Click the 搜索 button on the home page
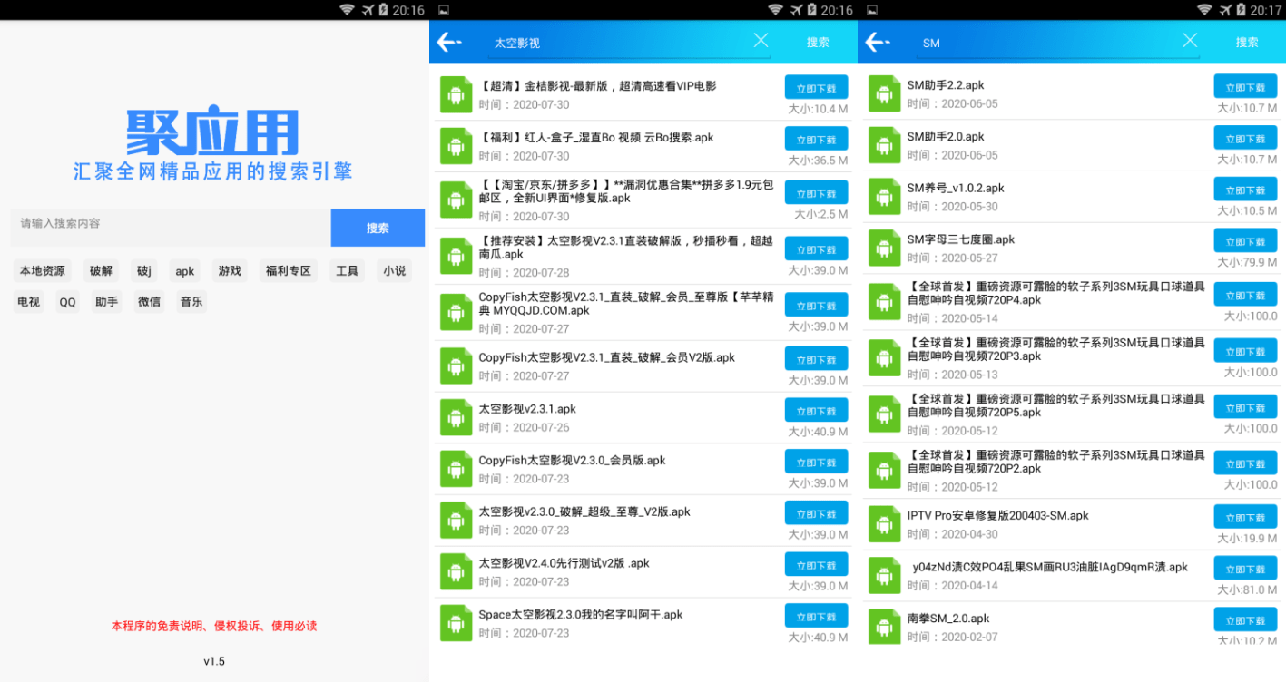 377,227
